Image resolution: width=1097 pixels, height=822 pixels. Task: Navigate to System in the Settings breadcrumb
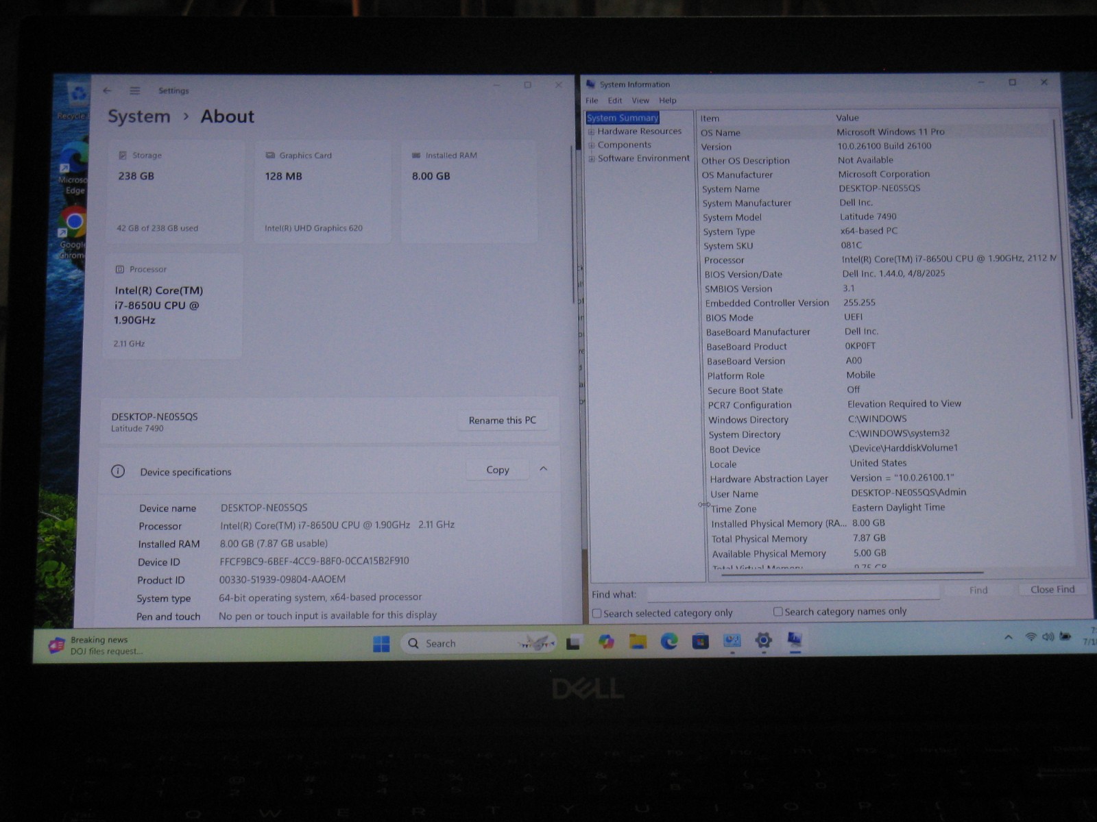[x=139, y=116]
